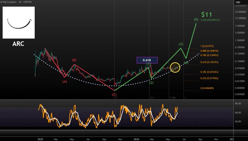
Task: Click 40.00 on the RSI scale
Action: click(238, 122)
